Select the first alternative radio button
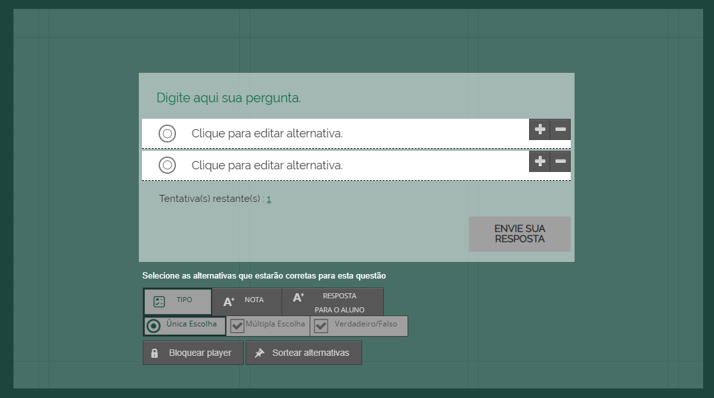 (x=167, y=134)
